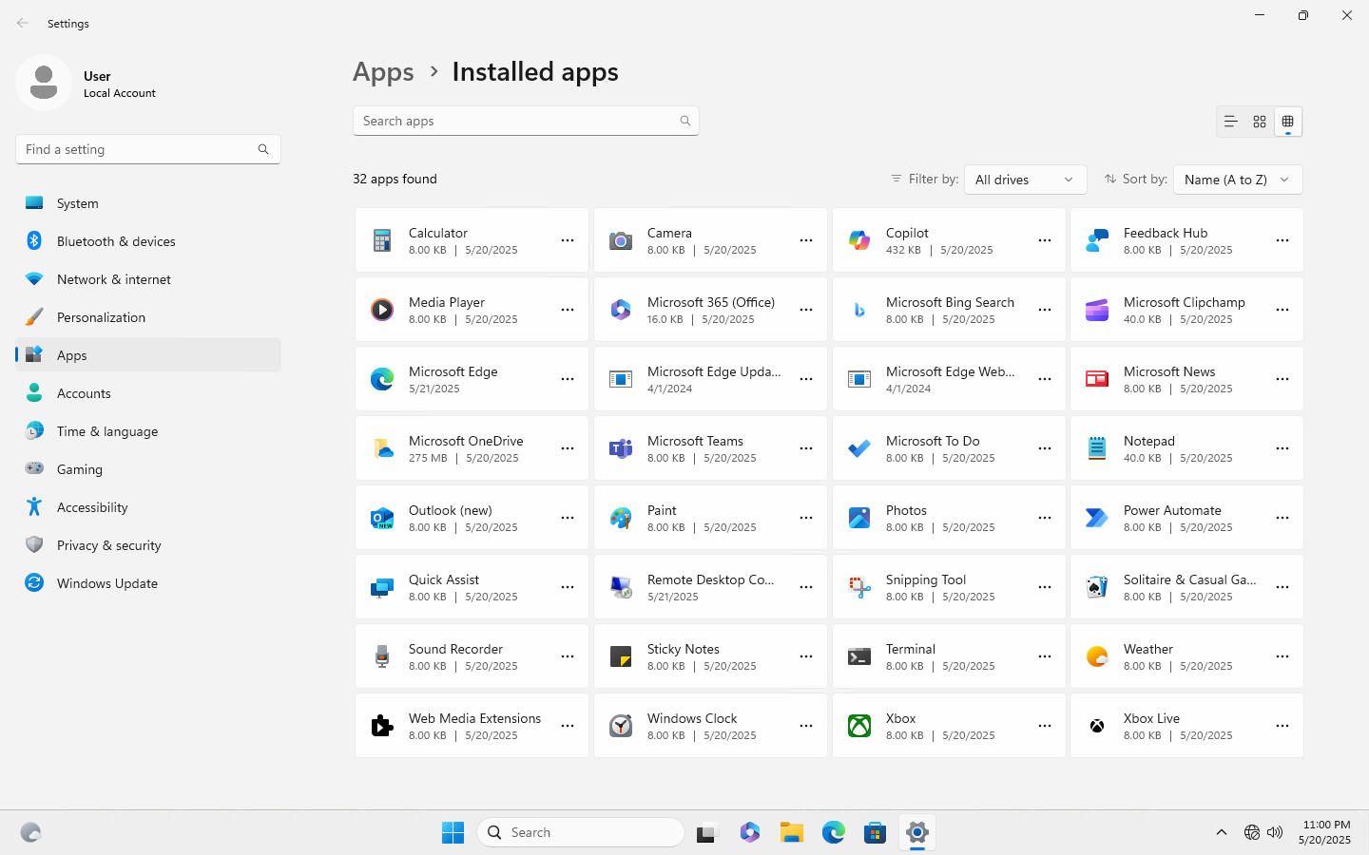Open Microsoft Store from the taskbar

click(x=876, y=832)
